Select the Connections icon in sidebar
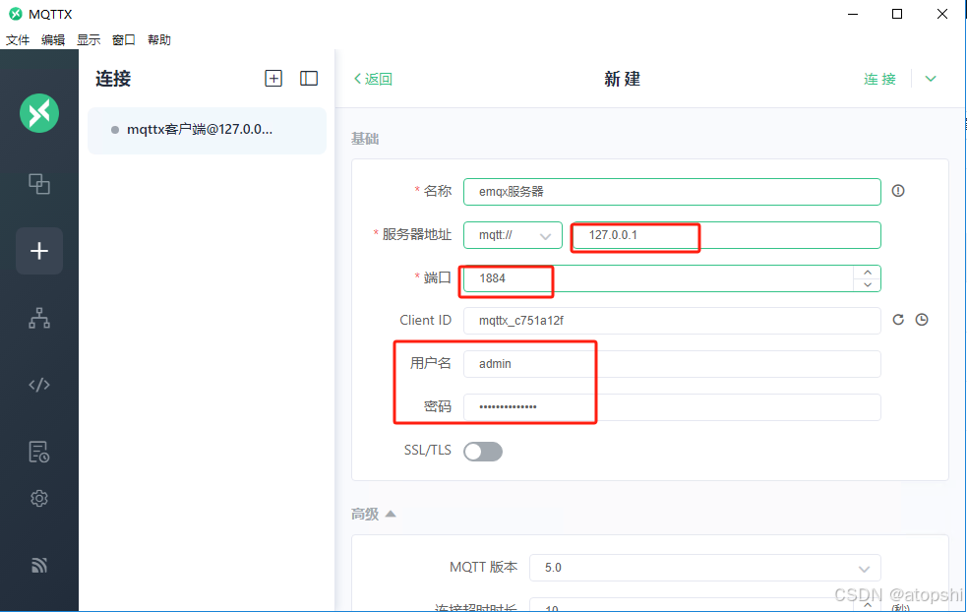 click(x=39, y=184)
